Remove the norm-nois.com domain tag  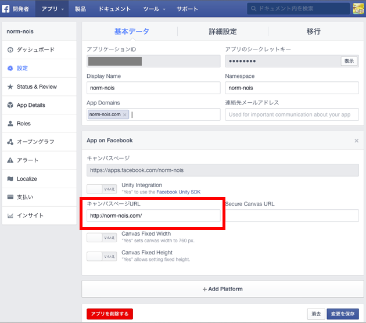125,114
